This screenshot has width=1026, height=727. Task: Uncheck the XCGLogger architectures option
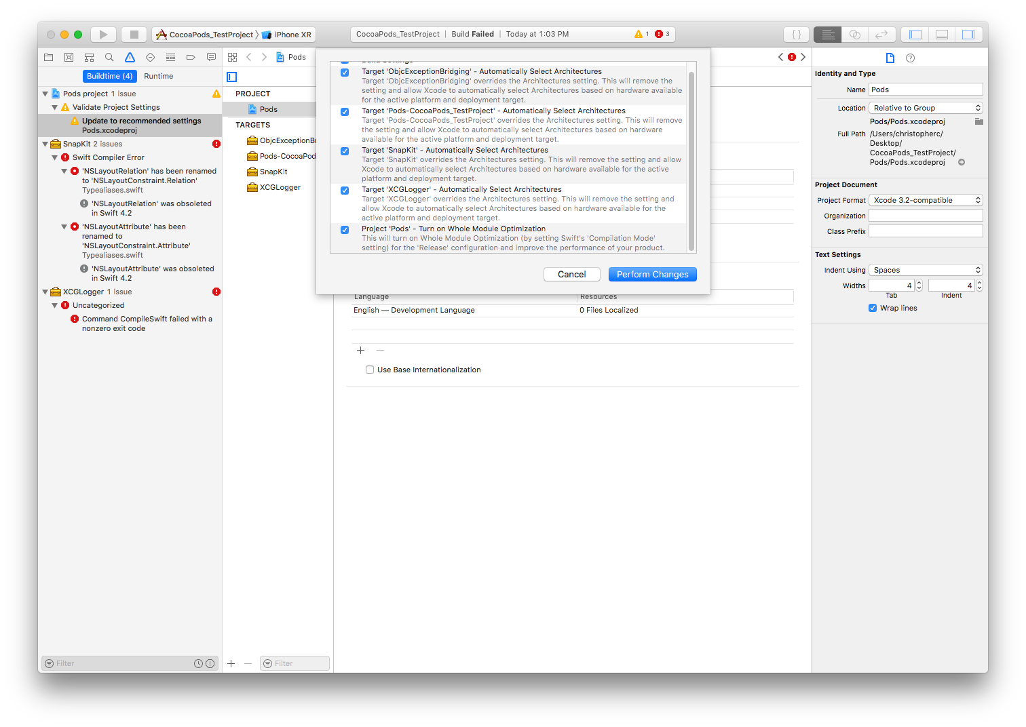click(345, 191)
